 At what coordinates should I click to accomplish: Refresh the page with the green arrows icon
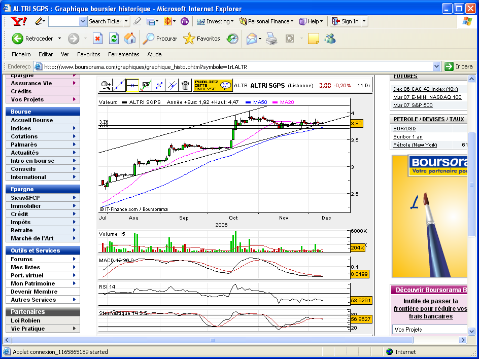[x=114, y=39]
